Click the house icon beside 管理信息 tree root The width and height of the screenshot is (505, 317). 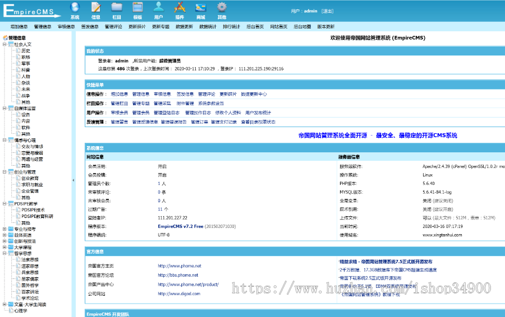(x=5, y=38)
